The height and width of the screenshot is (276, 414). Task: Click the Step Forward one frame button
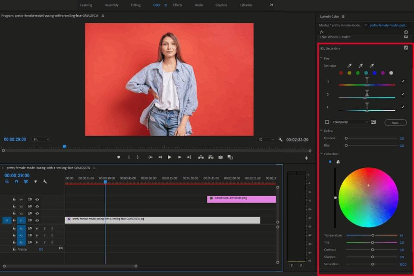179,157
